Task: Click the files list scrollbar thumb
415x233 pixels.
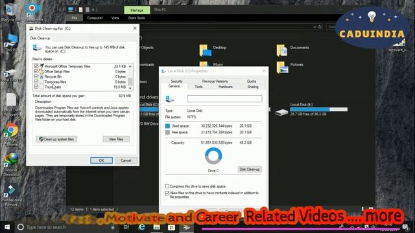Action: 130,82
